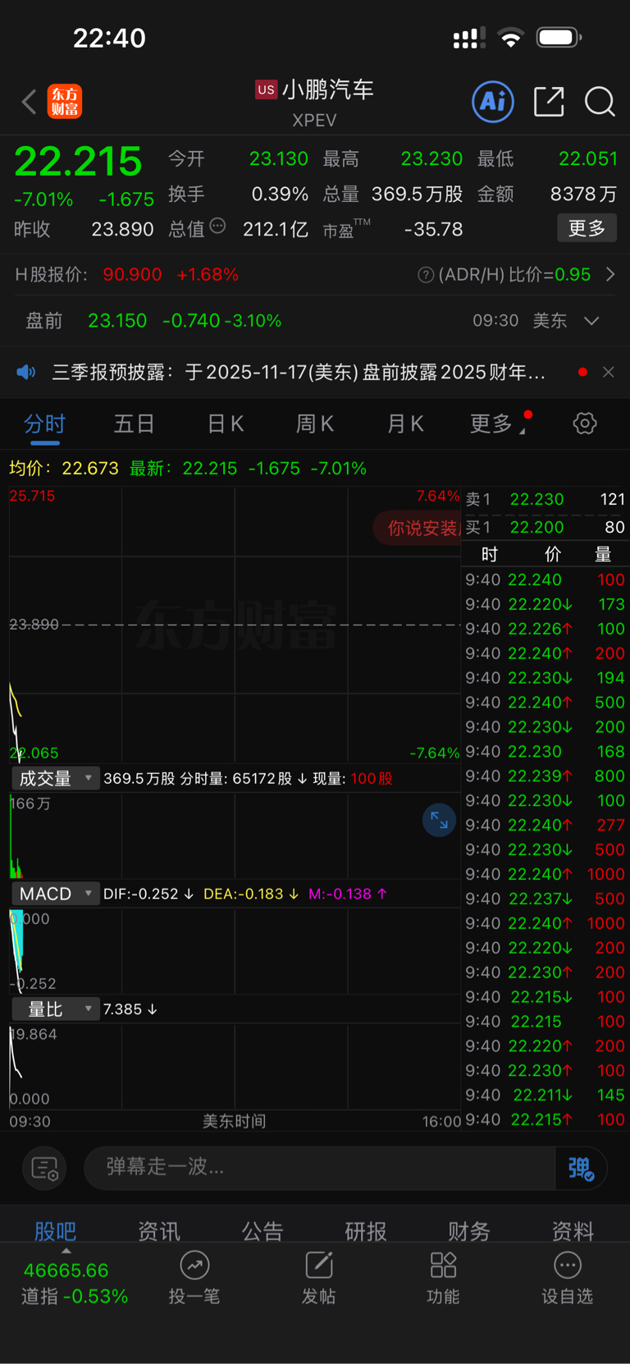Expand the 盘前 session chevron
This screenshot has height=1364, width=630.
pyautogui.click(x=591, y=321)
